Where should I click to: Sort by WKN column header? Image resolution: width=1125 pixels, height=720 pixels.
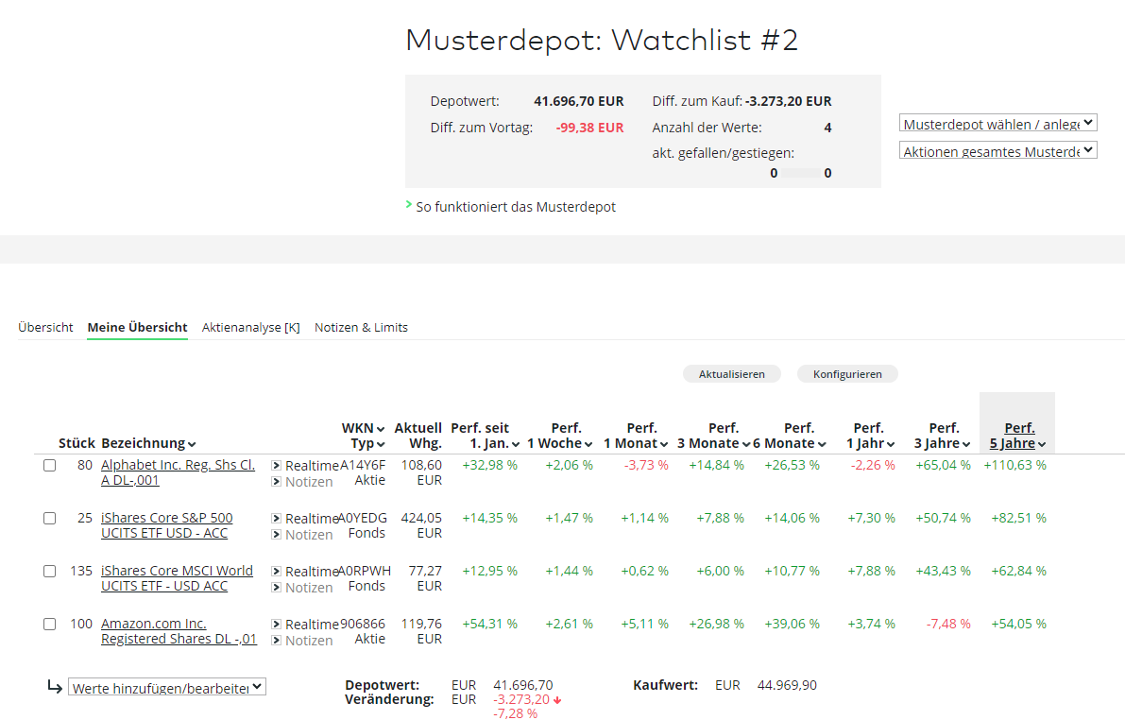pos(363,429)
